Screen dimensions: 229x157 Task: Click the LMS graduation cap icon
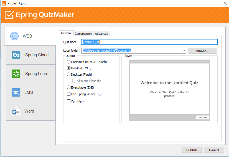pyautogui.click(x=16, y=92)
